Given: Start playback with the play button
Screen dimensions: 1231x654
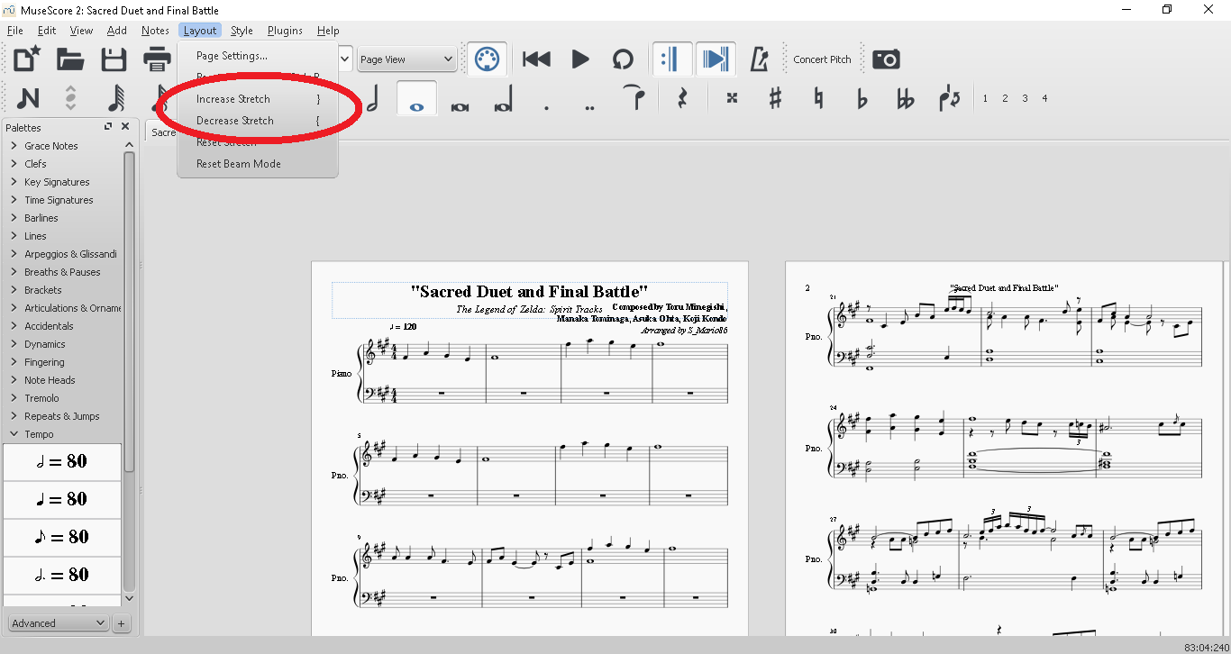Looking at the screenshot, I should point(580,59).
